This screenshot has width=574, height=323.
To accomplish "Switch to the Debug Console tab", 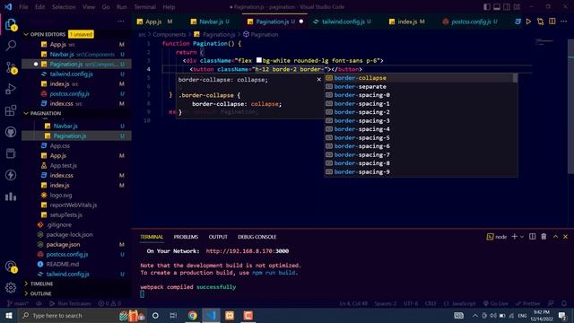I will point(257,237).
